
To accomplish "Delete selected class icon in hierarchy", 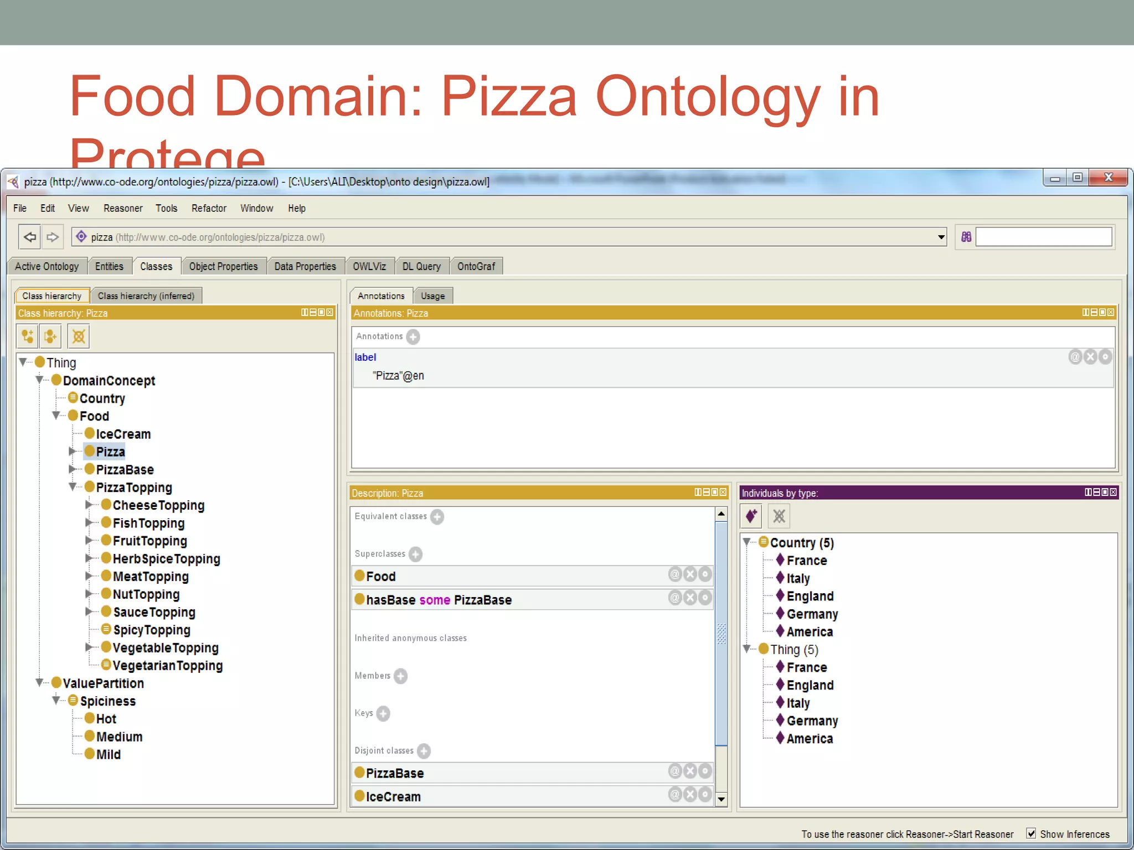I will (x=79, y=336).
